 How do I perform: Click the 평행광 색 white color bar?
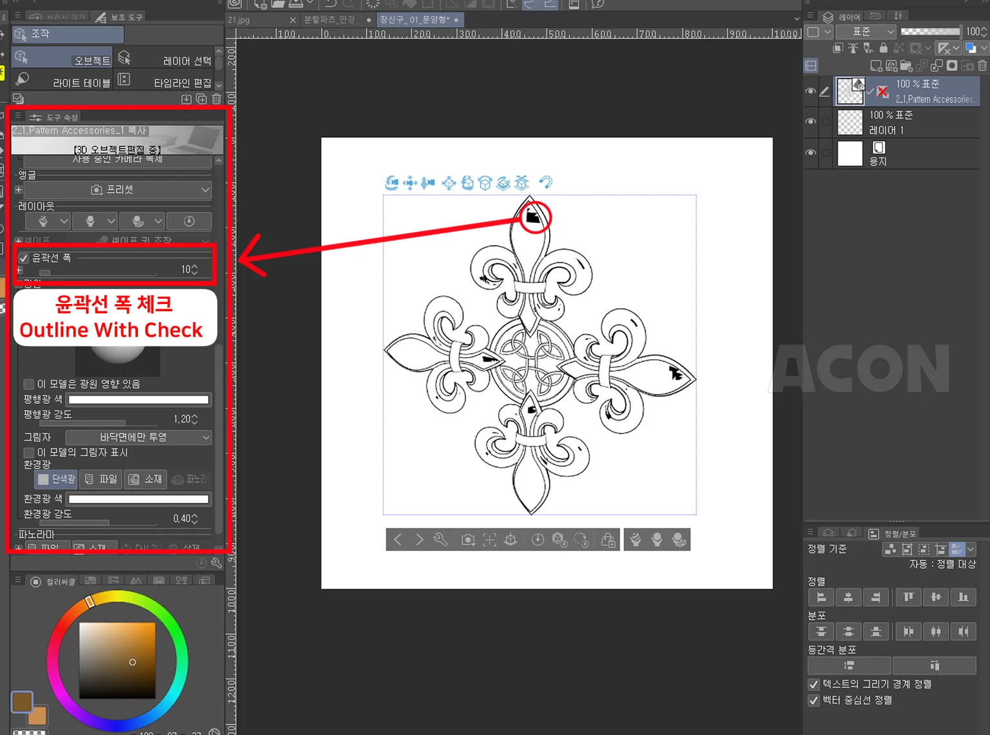click(139, 399)
